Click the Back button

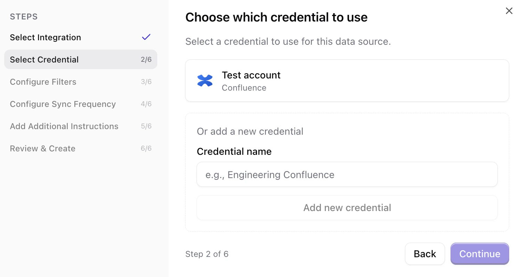[x=425, y=254]
